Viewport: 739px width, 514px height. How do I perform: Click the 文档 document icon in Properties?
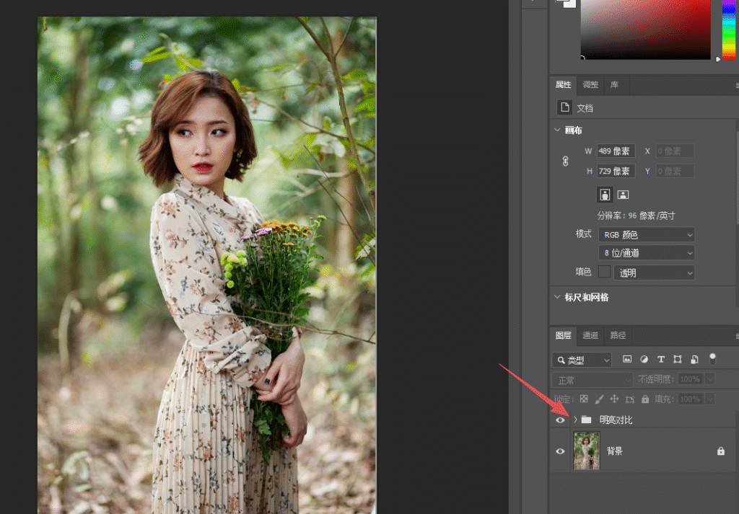(x=564, y=107)
